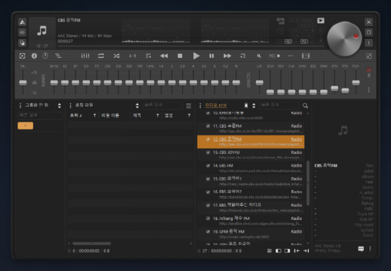Click the speech-bubble icon in the info panel
The height and width of the screenshot is (271, 391).
click(361, 249)
